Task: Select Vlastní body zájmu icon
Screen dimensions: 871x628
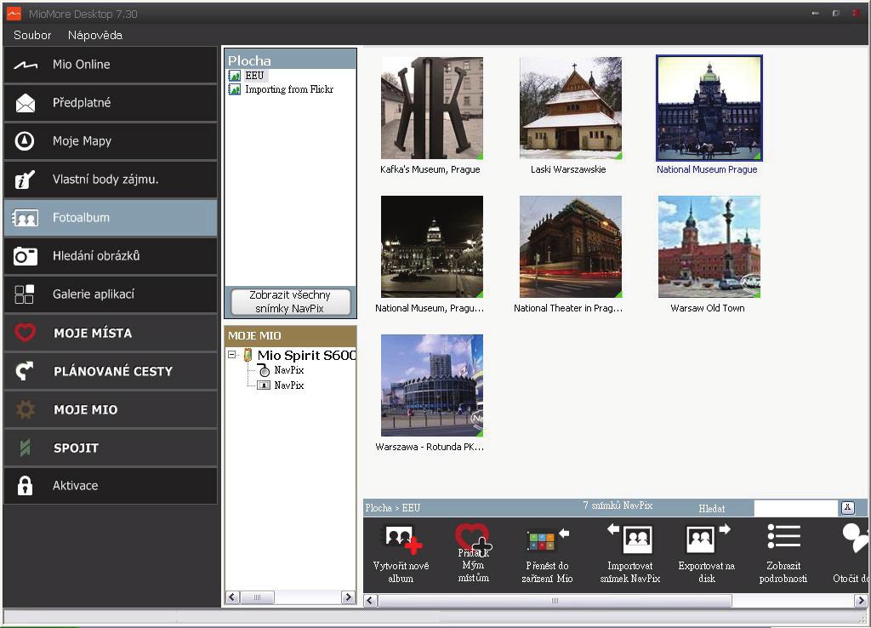Action: (x=25, y=180)
